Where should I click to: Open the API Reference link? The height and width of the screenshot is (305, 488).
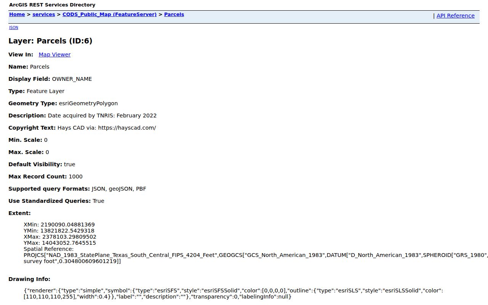tap(456, 16)
